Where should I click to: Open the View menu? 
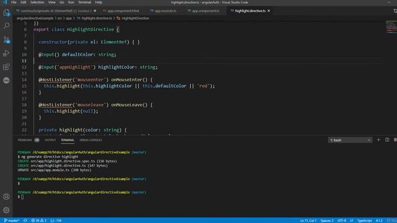click(51, 2)
